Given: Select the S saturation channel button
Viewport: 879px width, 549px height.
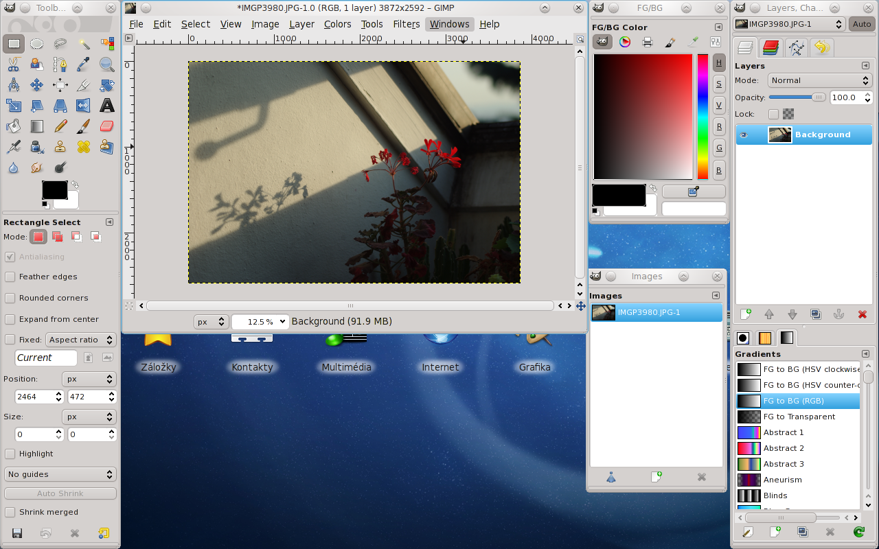Looking at the screenshot, I should (719, 84).
